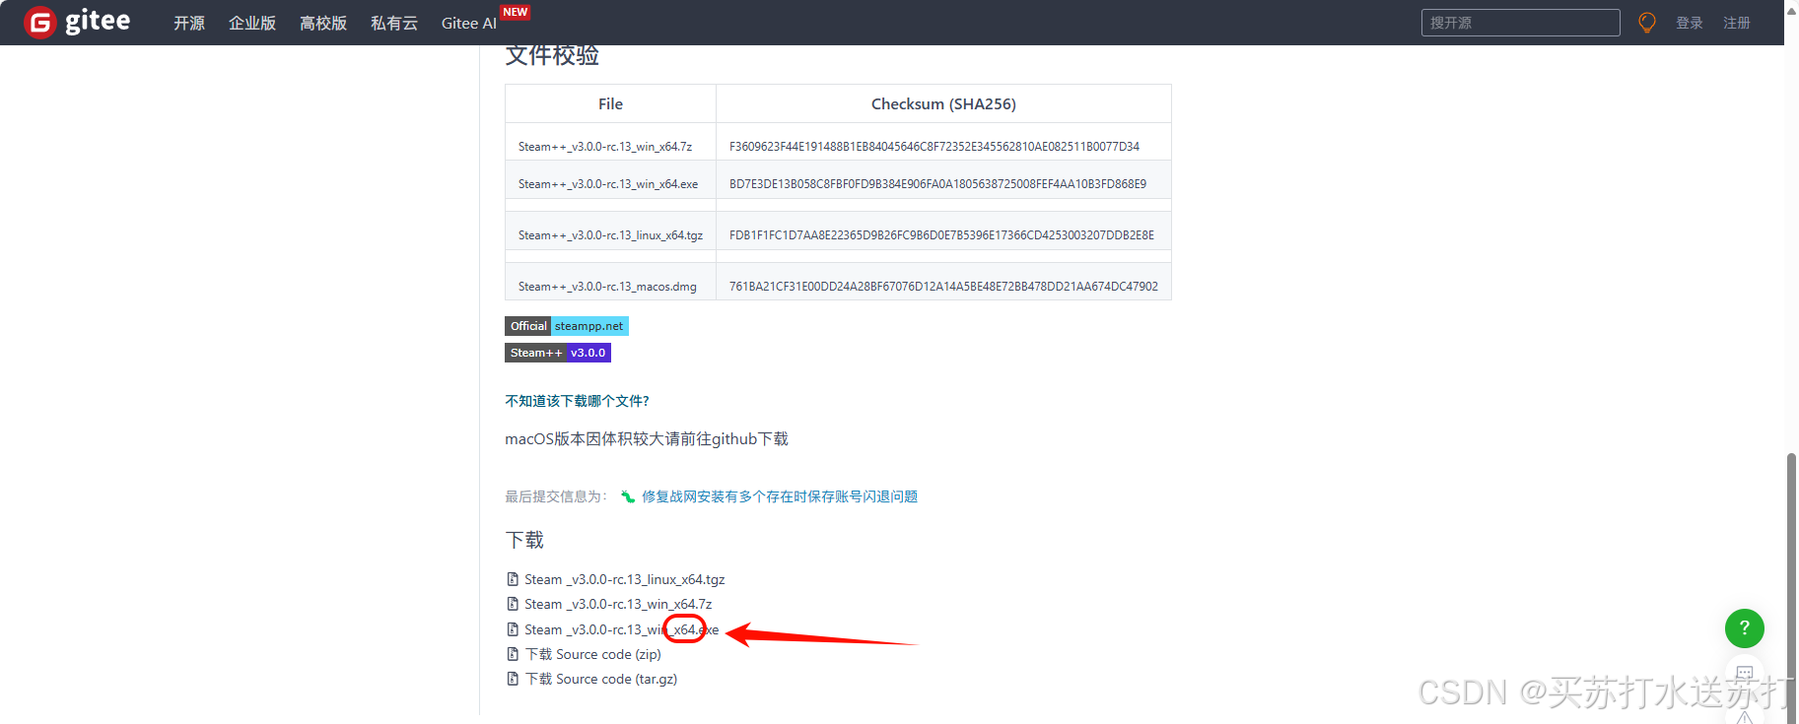Click the Checksum (SHA256) column header

[943, 103]
